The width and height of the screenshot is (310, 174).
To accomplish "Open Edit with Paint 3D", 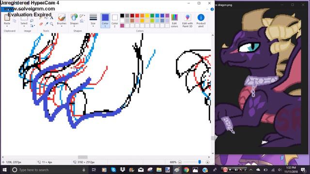I will click(187, 20).
